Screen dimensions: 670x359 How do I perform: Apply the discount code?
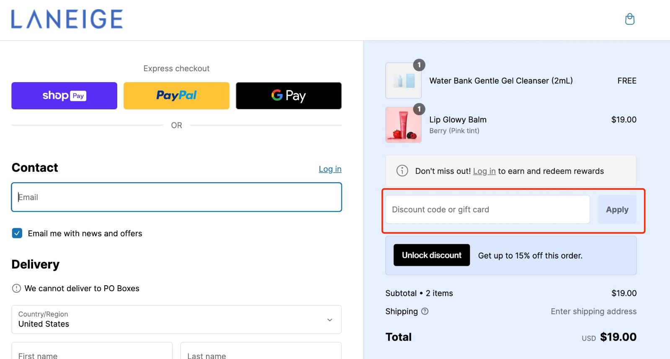(x=617, y=209)
